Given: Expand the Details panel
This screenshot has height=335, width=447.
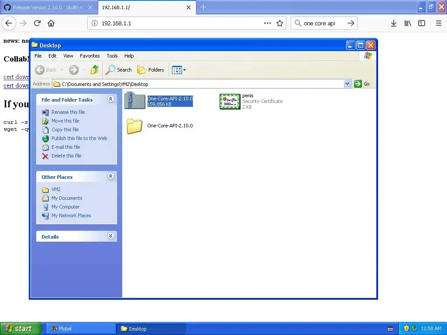Looking at the screenshot, I should (110, 236).
